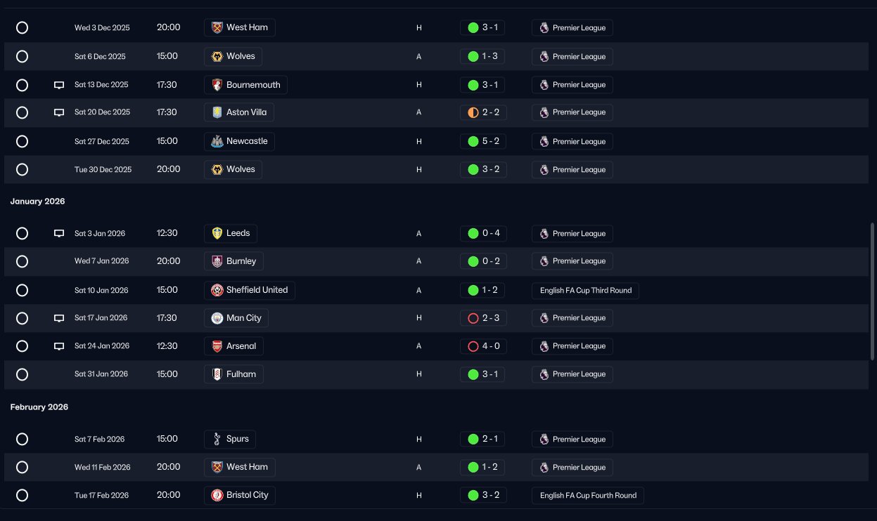Click the TV broadcast icon for Man City match

tap(59, 318)
